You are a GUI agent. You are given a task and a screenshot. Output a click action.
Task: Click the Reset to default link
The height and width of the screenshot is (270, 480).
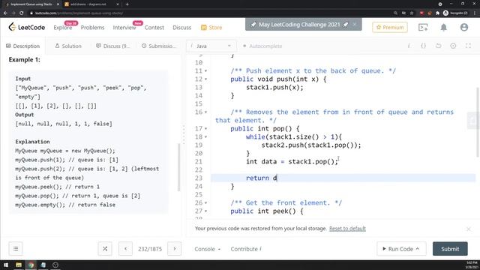click(x=347, y=228)
